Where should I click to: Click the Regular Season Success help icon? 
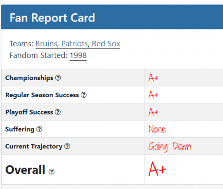click(x=84, y=95)
